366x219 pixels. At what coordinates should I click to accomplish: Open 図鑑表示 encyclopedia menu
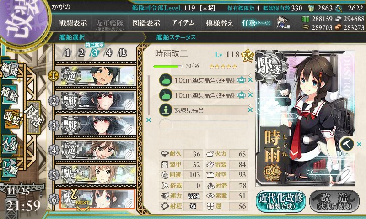[146, 23]
